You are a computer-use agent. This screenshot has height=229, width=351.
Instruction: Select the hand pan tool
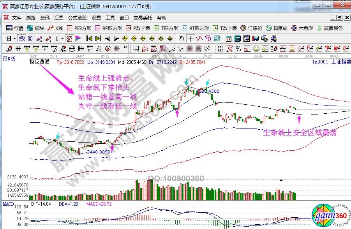pos(181,39)
